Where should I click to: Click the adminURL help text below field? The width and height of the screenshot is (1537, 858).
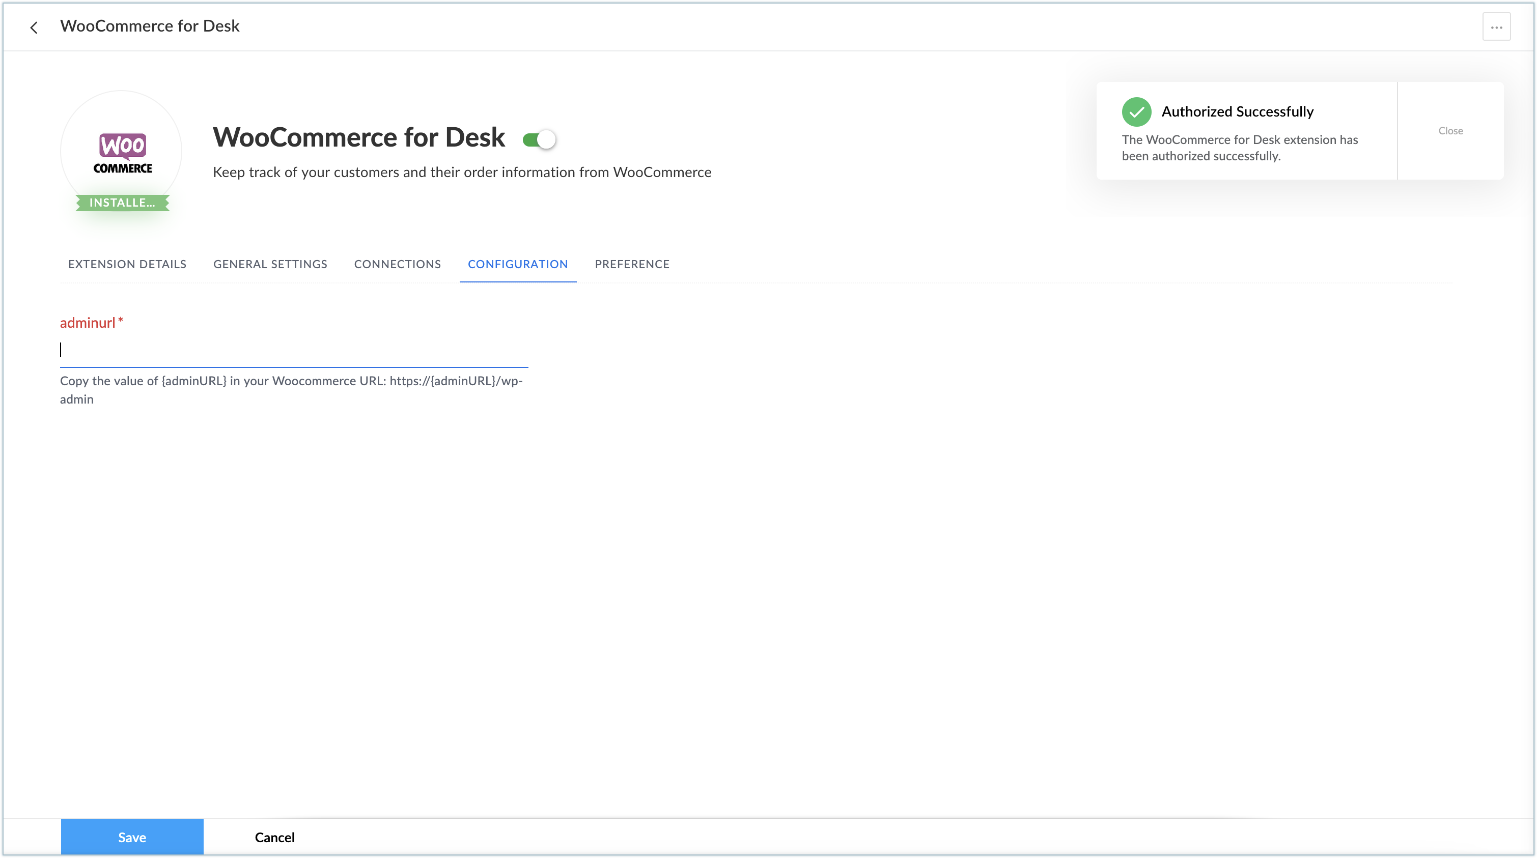pos(291,389)
